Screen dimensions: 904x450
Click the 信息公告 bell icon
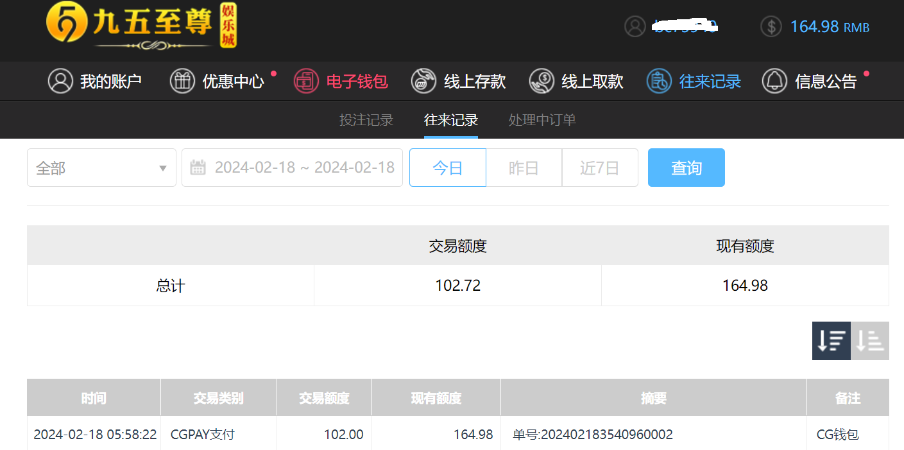pos(774,81)
